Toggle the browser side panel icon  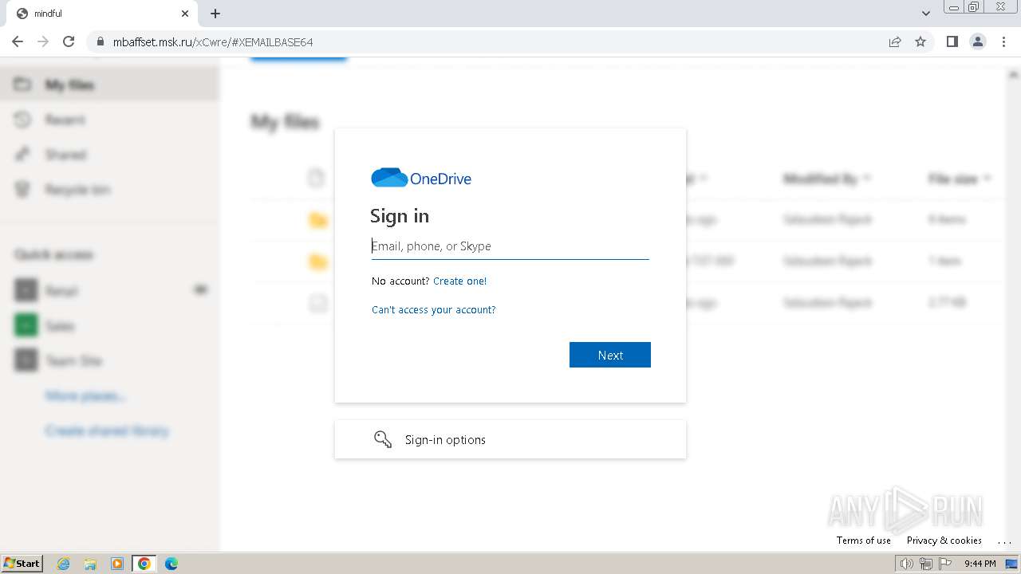tap(952, 41)
